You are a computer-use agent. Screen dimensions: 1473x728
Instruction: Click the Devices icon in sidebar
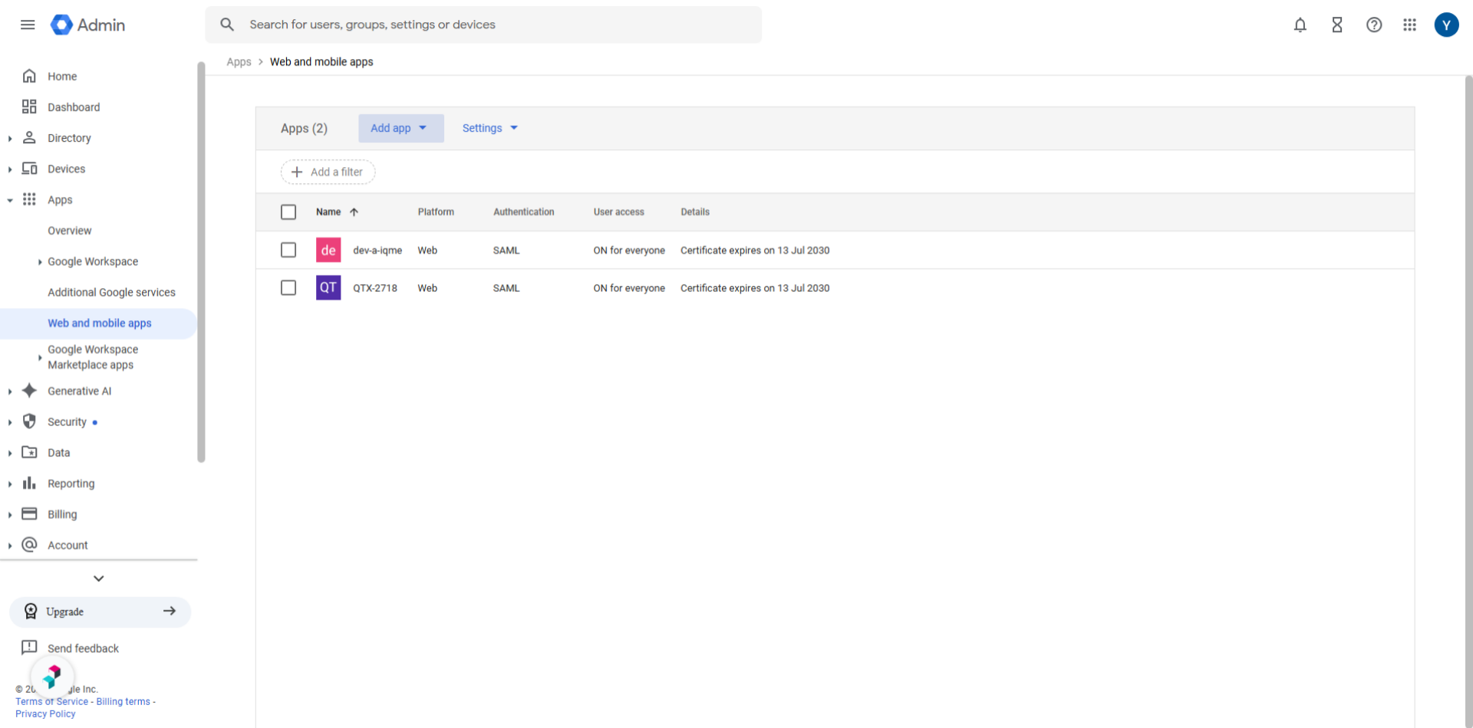click(x=29, y=169)
